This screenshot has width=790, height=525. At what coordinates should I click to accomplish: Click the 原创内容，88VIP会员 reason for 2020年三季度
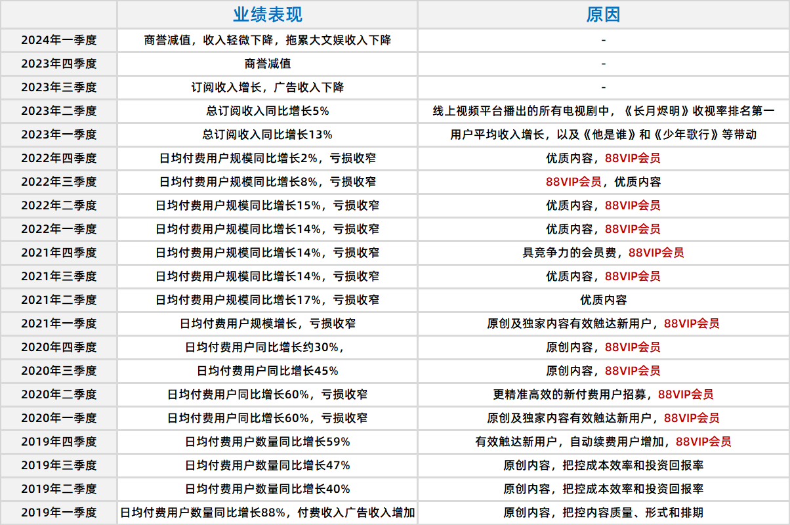point(604,371)
